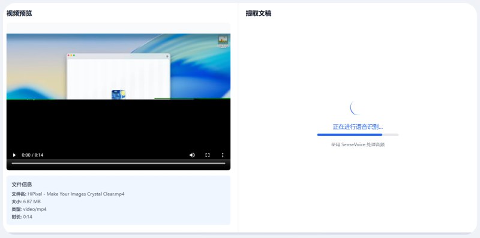Click the 0:00 / 0:14 time display
This screenshot has width=480, height=238.
pos(32,155)
